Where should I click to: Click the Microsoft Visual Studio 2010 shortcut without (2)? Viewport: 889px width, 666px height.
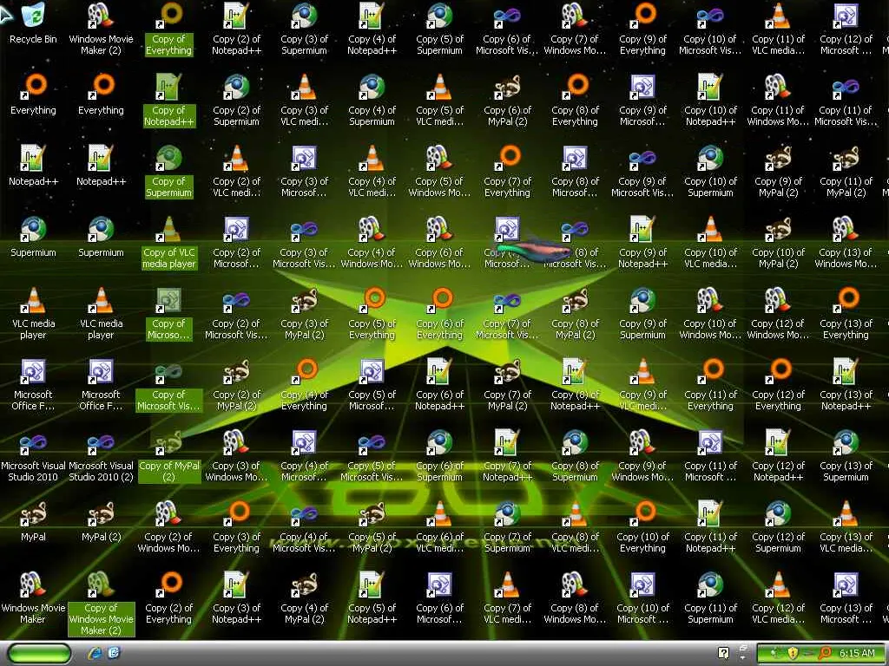[33, 456]
